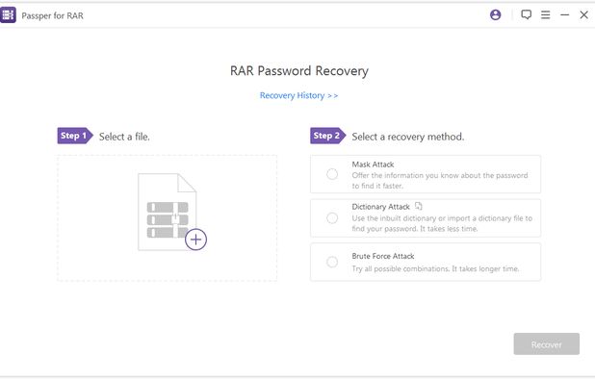Image resolution: width=595 pixels, height=379 pixels.
Task: Select the Dictionary Attack radio button
Action: (332, 218)
